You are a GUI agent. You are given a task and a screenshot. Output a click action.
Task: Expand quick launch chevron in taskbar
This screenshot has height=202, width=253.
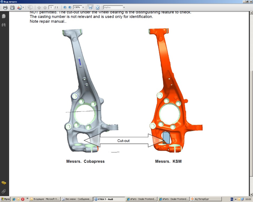click(x=27, y=199)
